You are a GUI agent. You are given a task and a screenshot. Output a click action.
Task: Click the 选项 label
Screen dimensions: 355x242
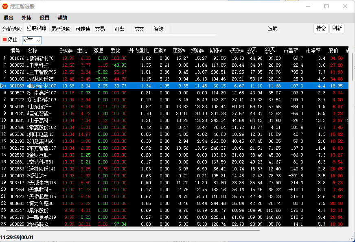(x=273, y=28)
